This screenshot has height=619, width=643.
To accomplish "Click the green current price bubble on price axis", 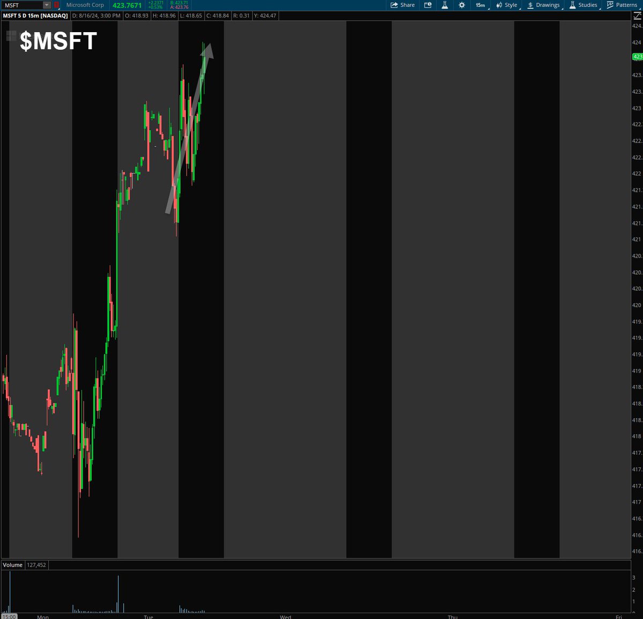I will 638,56.
